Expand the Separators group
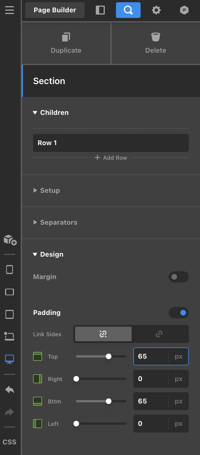The image size is (200, 455). [x=59, y=222]
